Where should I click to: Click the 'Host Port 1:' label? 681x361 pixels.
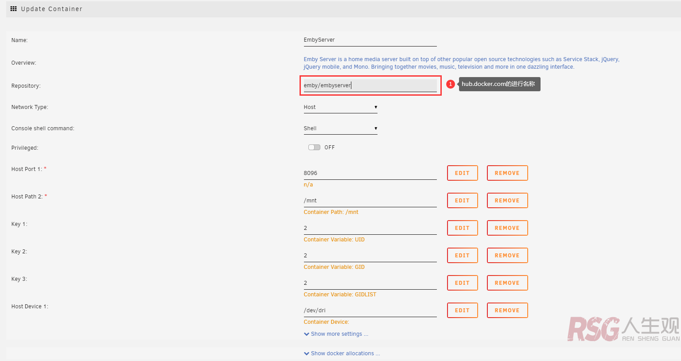(x=27, y=169)
